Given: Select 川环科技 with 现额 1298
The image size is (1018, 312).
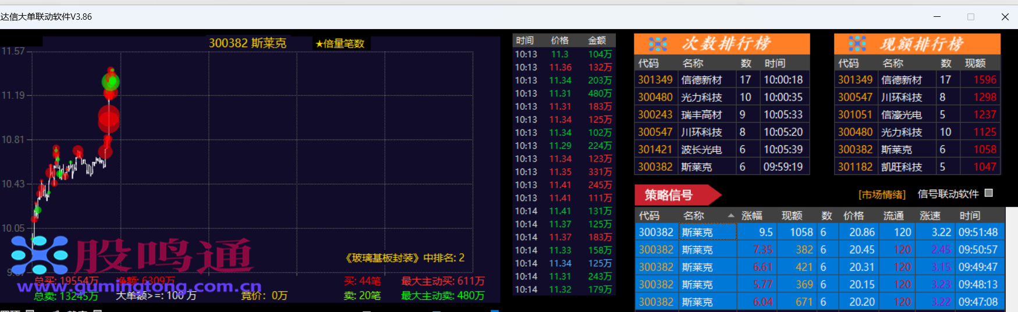Looking at the screenshot, I should 917,97.
